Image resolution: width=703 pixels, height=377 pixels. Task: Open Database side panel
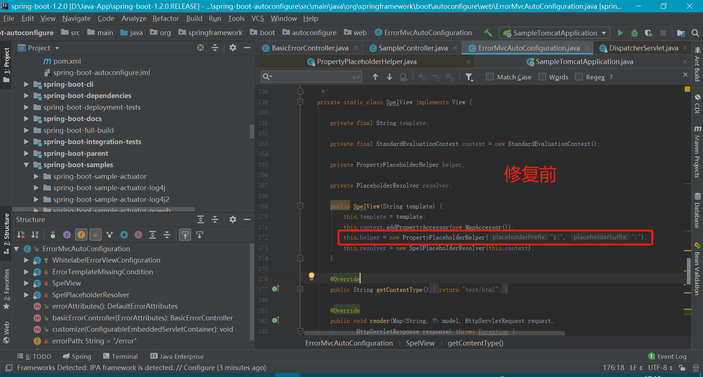[x=697, y=210]
